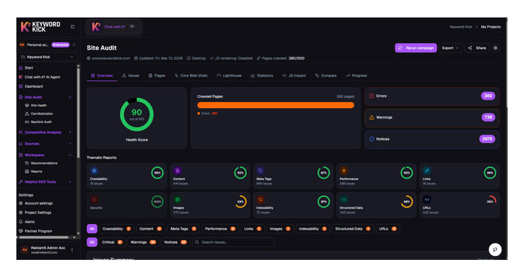Open the Errors card showing 360
The image size is (524, 273).
432,96
